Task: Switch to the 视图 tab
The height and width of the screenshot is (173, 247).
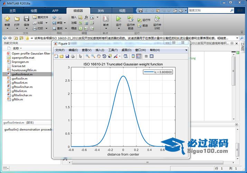Action: click(122, 11)
